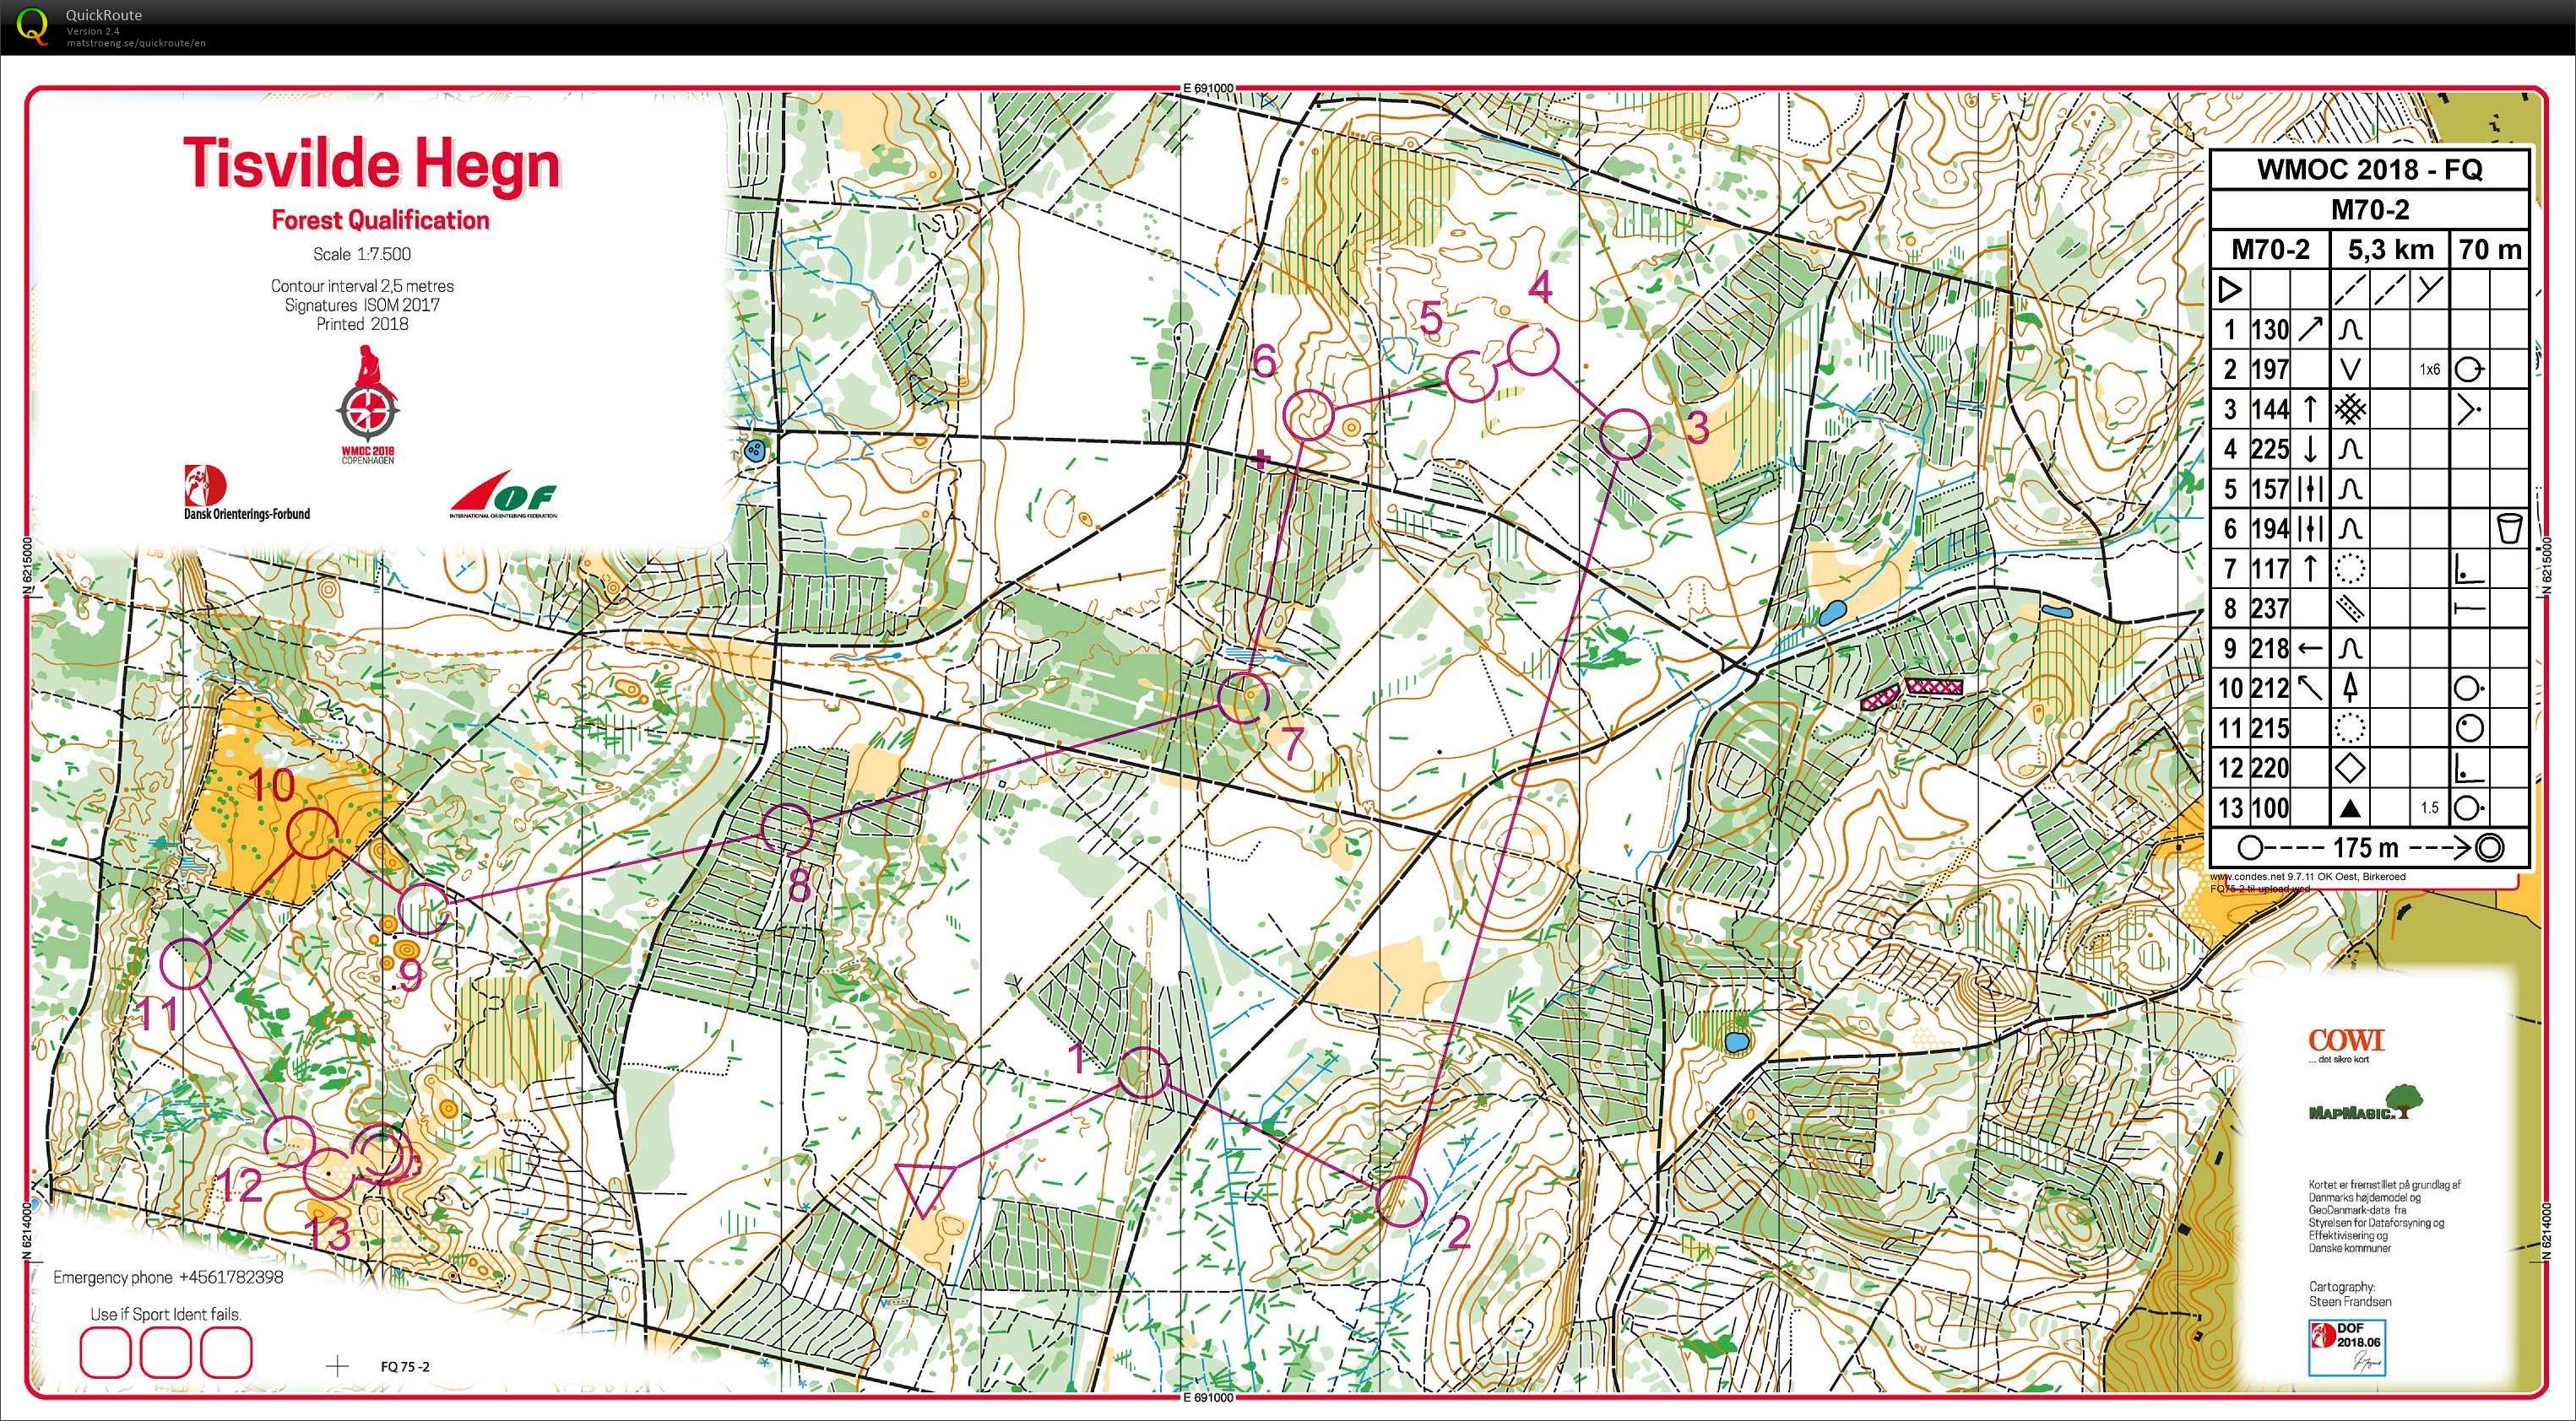The height and width of the screenshot is (1421, 2576).
Task: Select control circle 11 on the map
Action: click(x=186, y=964)
